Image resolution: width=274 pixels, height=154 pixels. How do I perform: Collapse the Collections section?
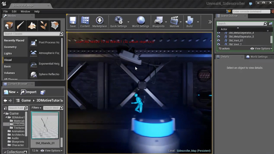(5, 152)
